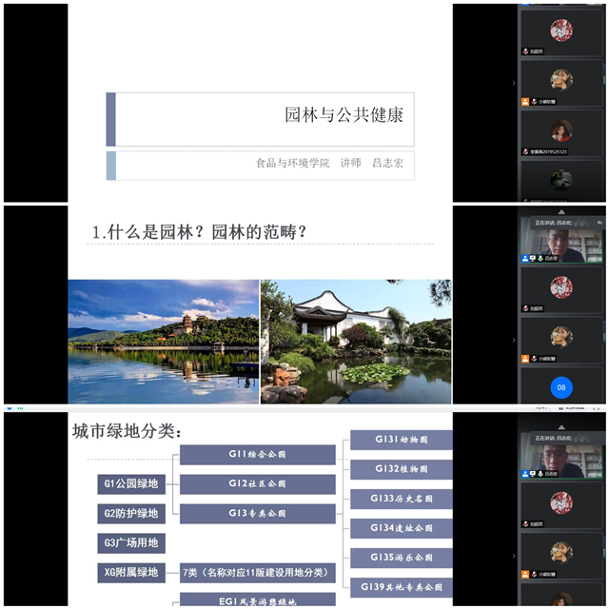The image size is (609, 609).
Task: Click the G13专类公园 box
Action: pyautogui.click(x=258, y=514)
